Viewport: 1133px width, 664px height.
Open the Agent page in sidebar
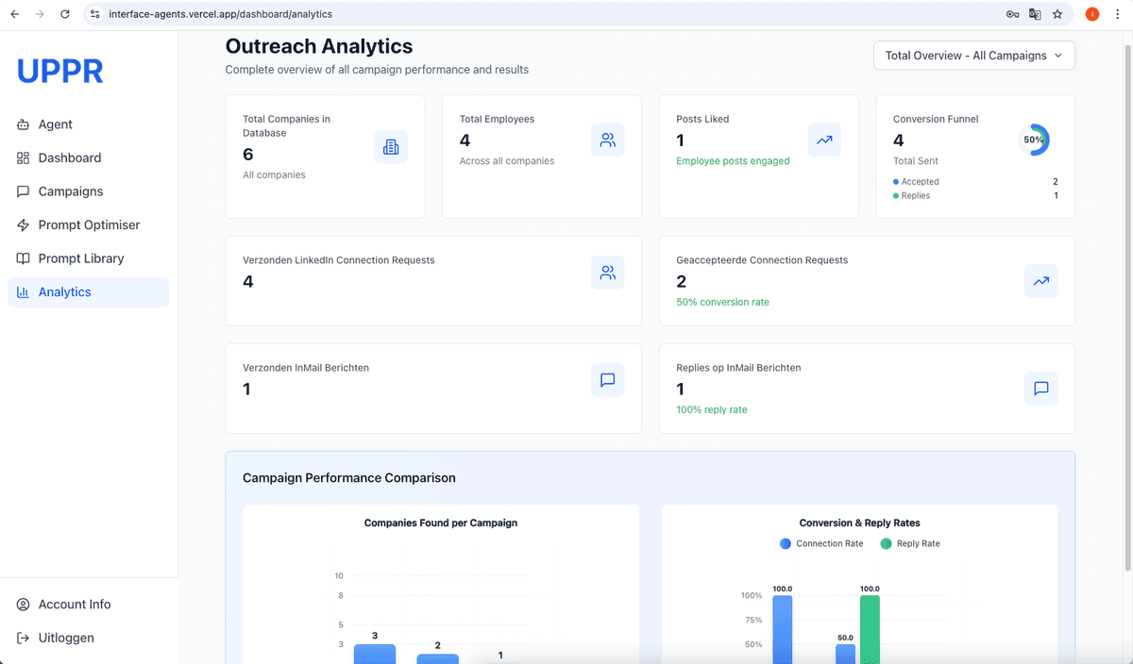pyautogui.click(x=55, y=124)
